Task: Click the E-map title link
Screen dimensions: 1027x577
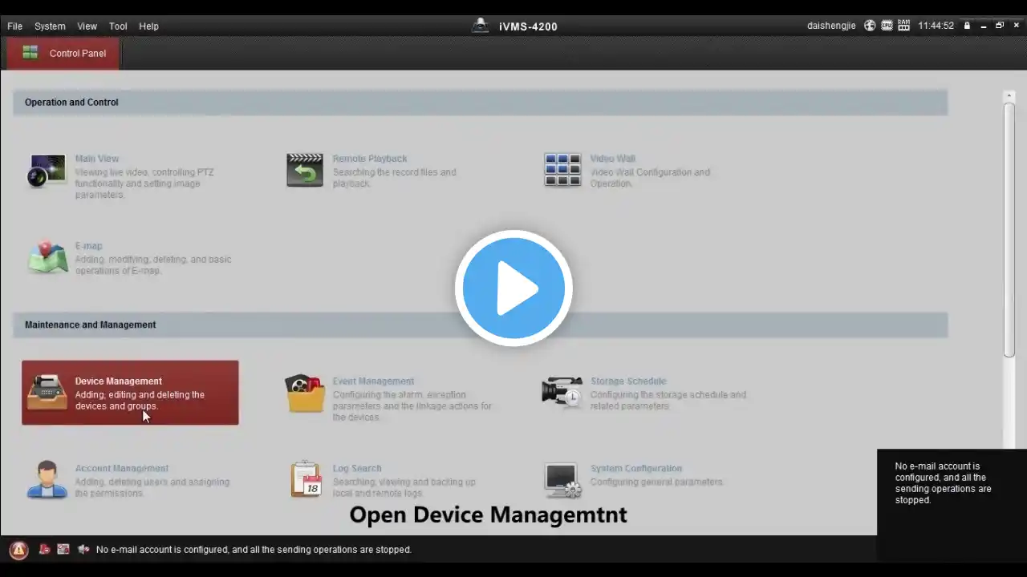Action: point(88,246)
